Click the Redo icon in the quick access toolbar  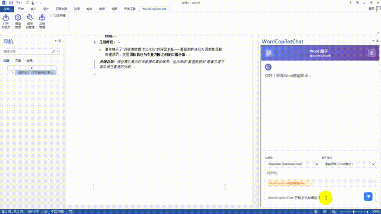(x=27, y=2)
